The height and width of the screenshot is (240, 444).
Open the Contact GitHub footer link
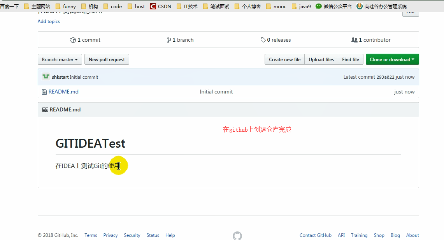point(316,235)
